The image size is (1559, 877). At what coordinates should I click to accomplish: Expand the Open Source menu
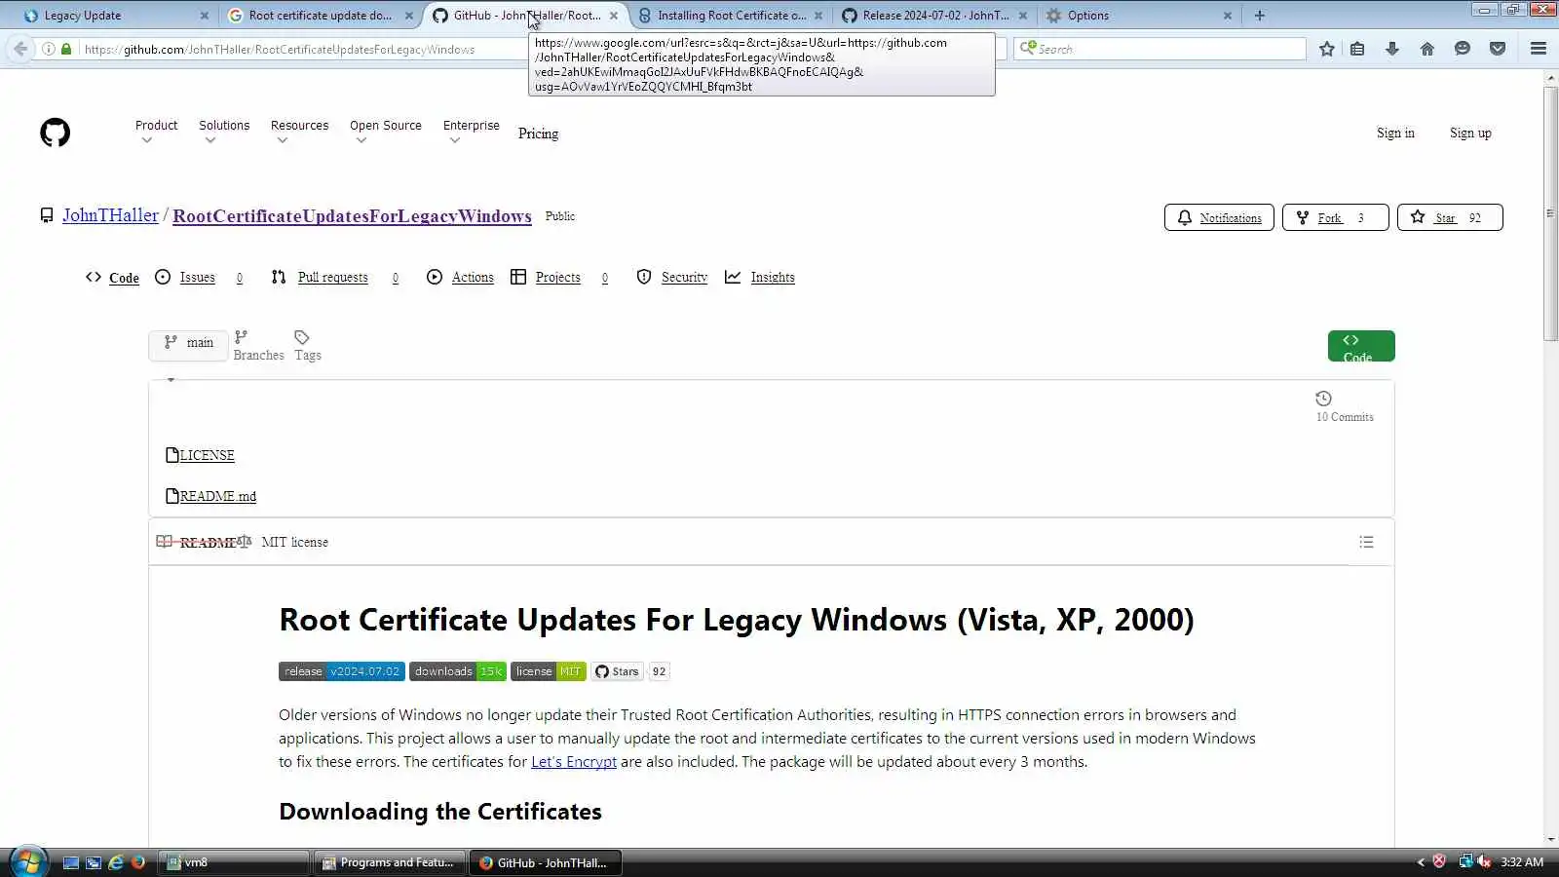pos(386,132)
